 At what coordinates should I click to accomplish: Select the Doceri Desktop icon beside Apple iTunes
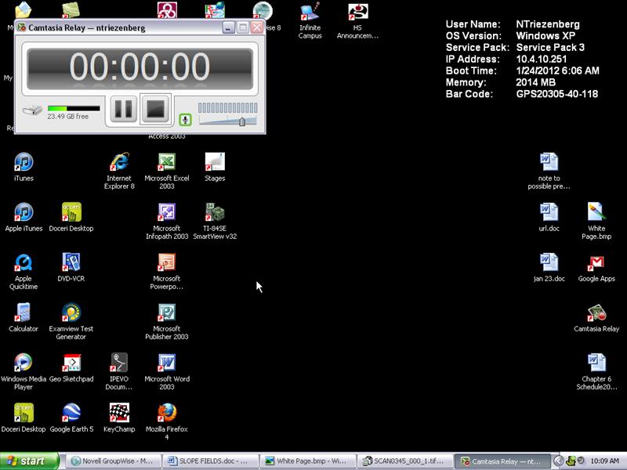point(71,217)
